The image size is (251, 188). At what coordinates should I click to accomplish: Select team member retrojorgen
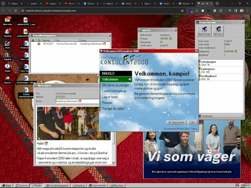tap(221, 63)
